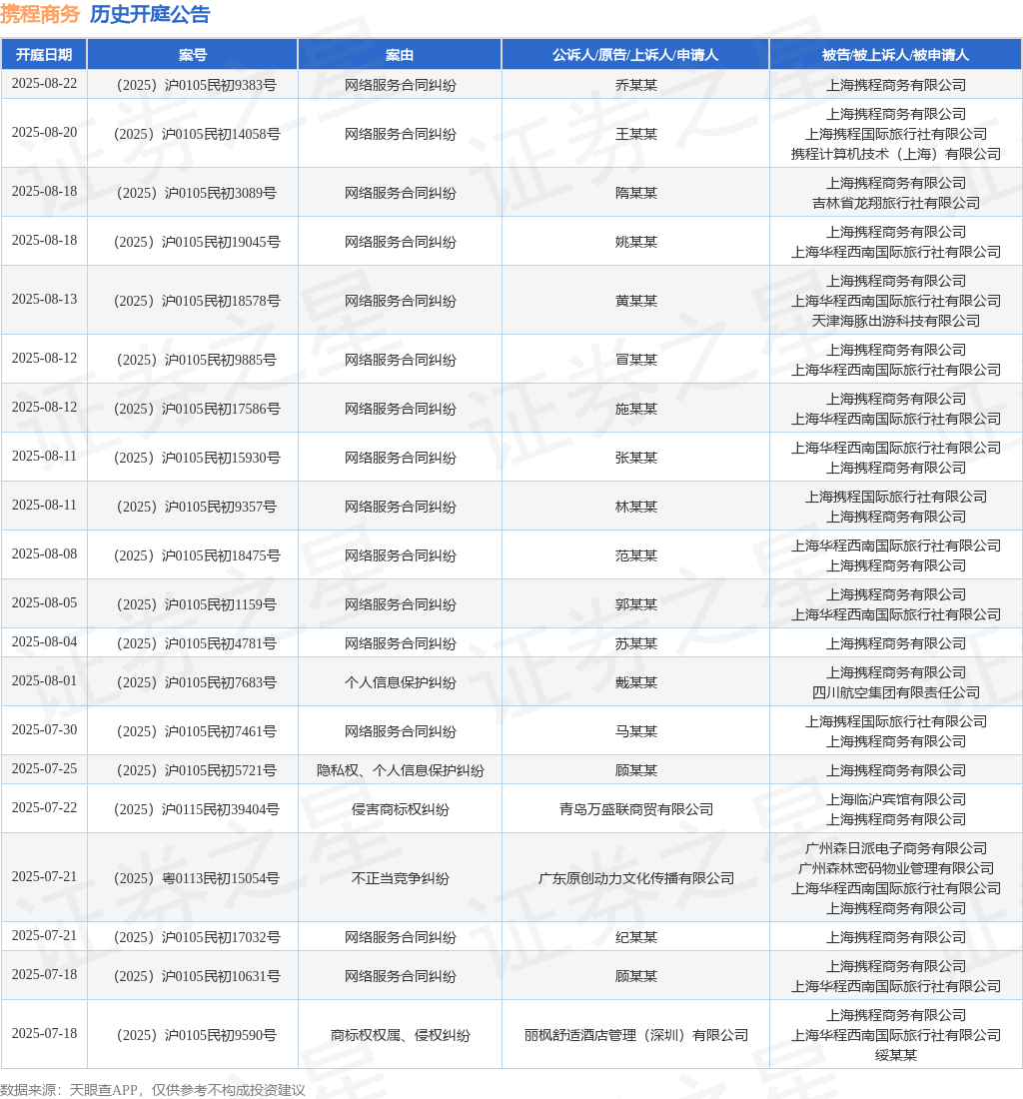1023x1099 pixels.
Task: Click defendant 绥某某
Action: [x=895, y=1056]
